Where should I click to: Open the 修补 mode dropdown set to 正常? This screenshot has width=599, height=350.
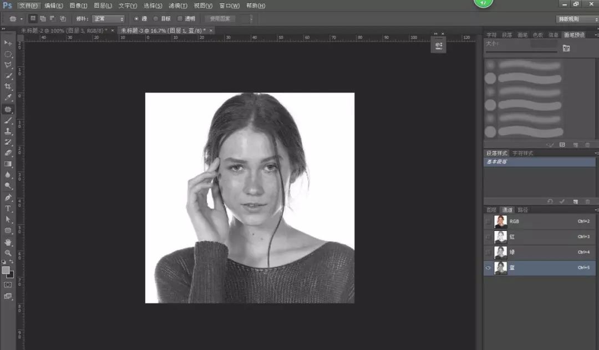(x=108, y=19)
